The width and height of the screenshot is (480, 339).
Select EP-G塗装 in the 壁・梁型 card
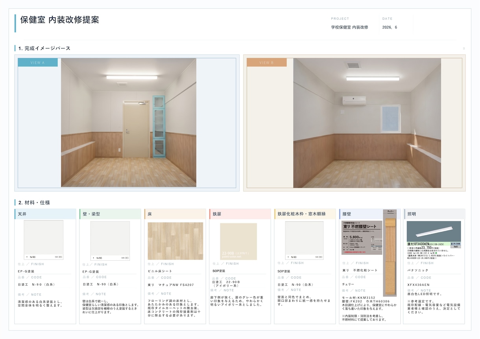point(90,272)
